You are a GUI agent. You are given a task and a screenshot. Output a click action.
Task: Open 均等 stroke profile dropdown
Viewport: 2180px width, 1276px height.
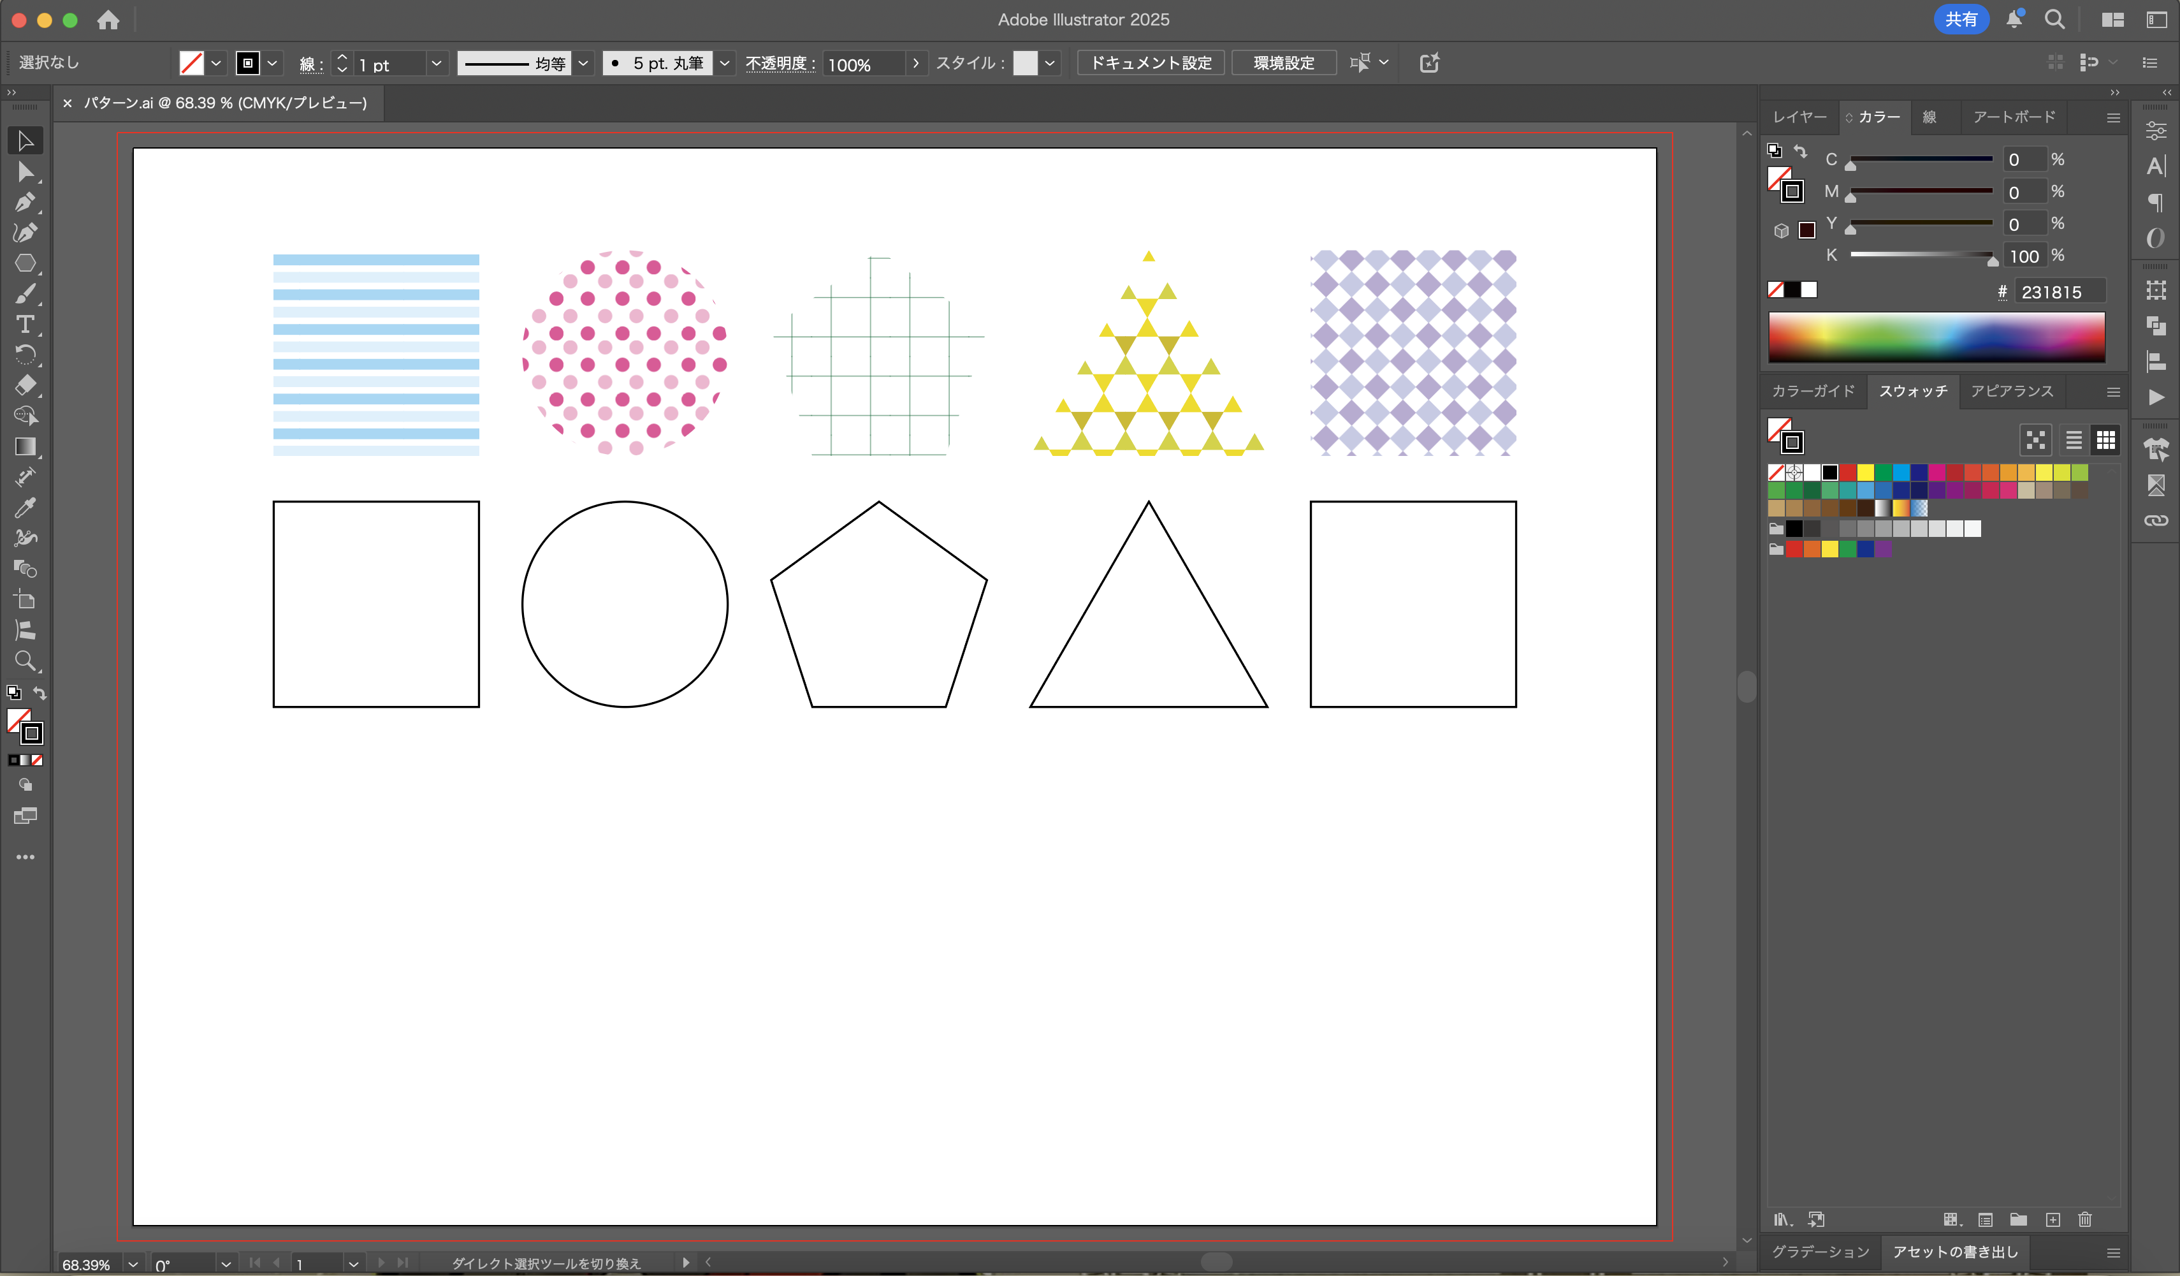click(583, 63)
